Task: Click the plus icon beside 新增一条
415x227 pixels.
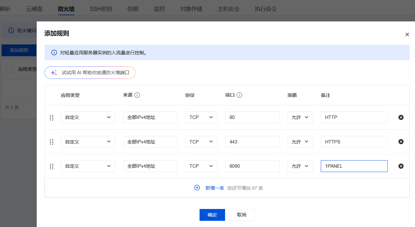Action: pos(197,188)
